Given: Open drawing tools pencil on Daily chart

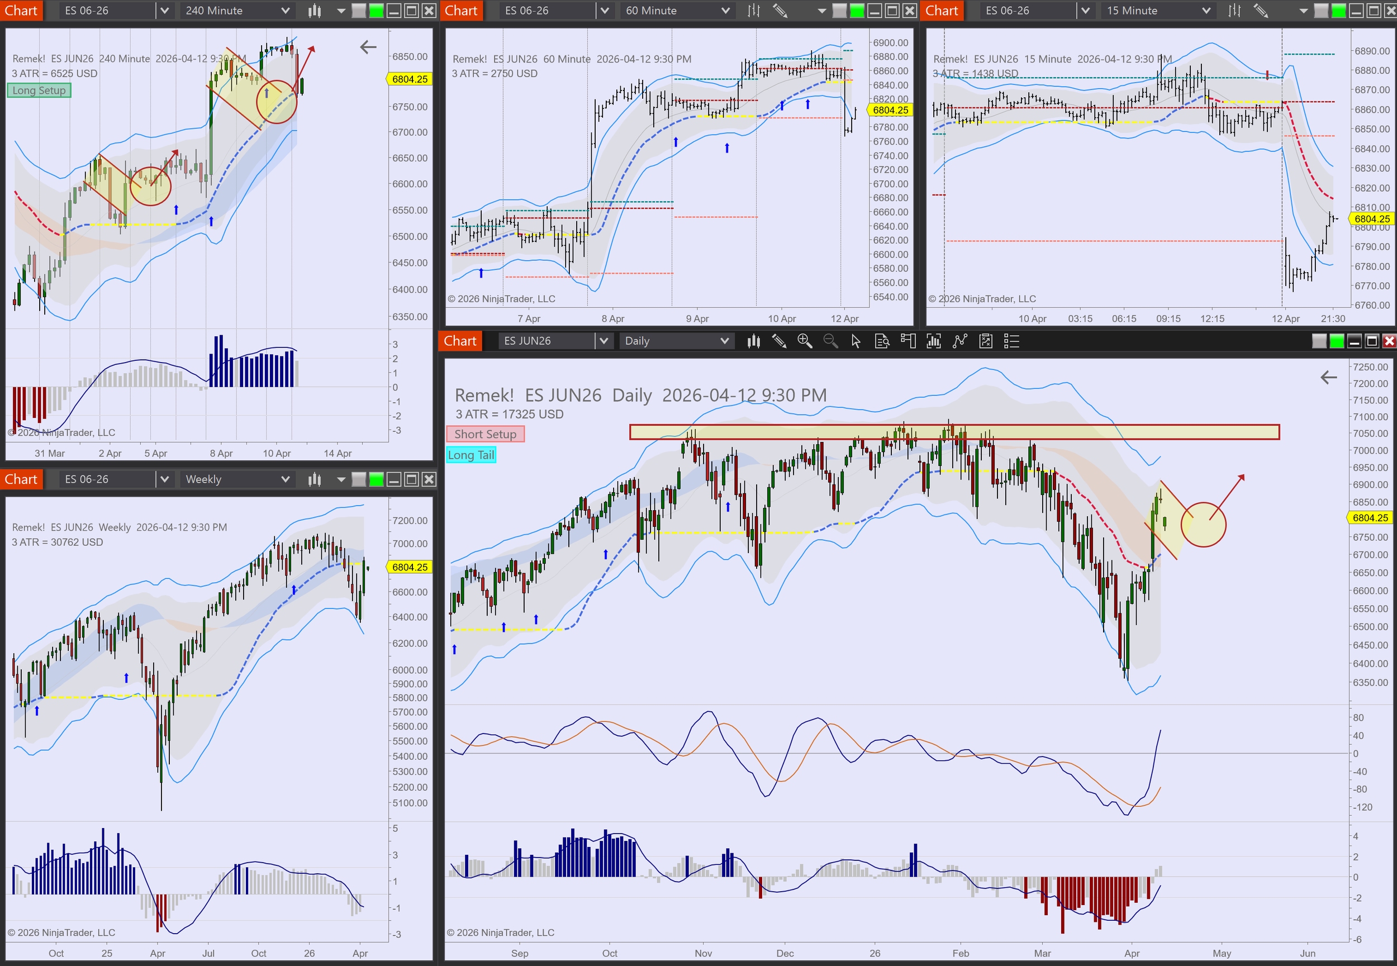Looking at the screenshot, I should click(x=779, y=341).
